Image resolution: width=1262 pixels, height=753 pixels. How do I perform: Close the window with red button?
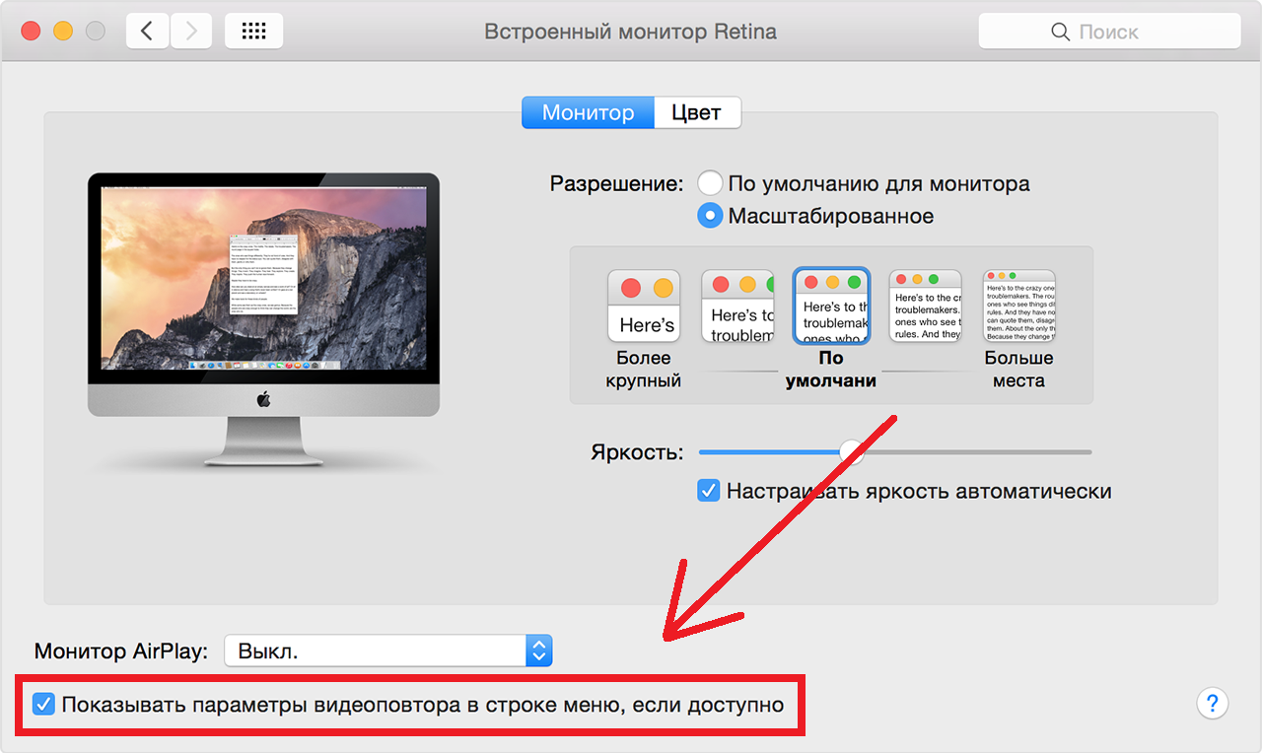[31, 32]
